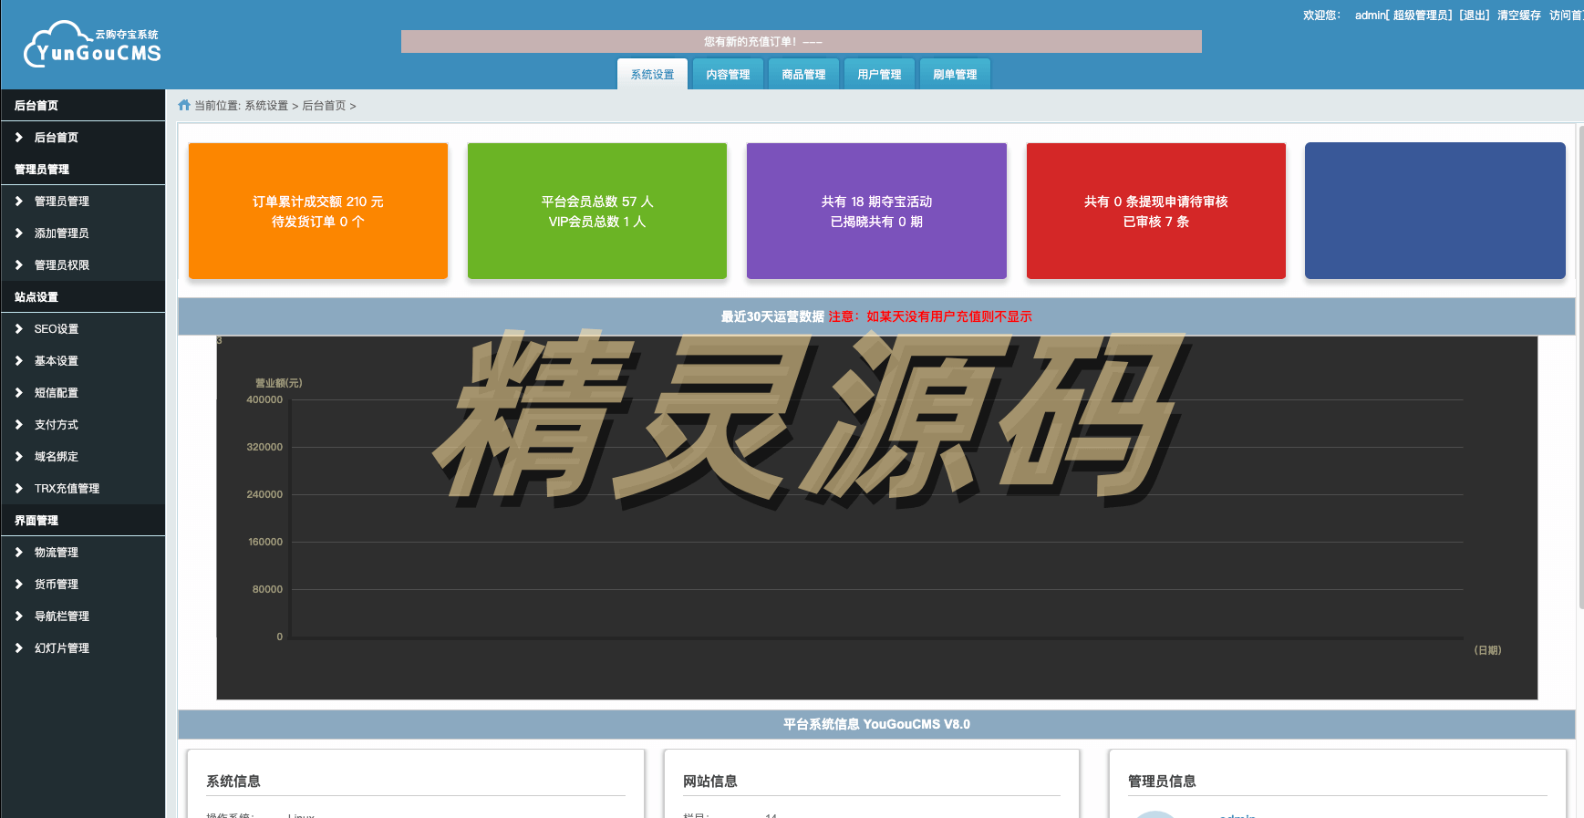Click arrow icon next to TRX充值管理

coord(19,489)
